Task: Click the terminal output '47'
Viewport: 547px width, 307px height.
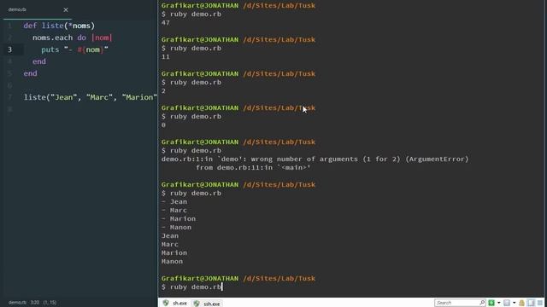Action: [x=165, y=23]
